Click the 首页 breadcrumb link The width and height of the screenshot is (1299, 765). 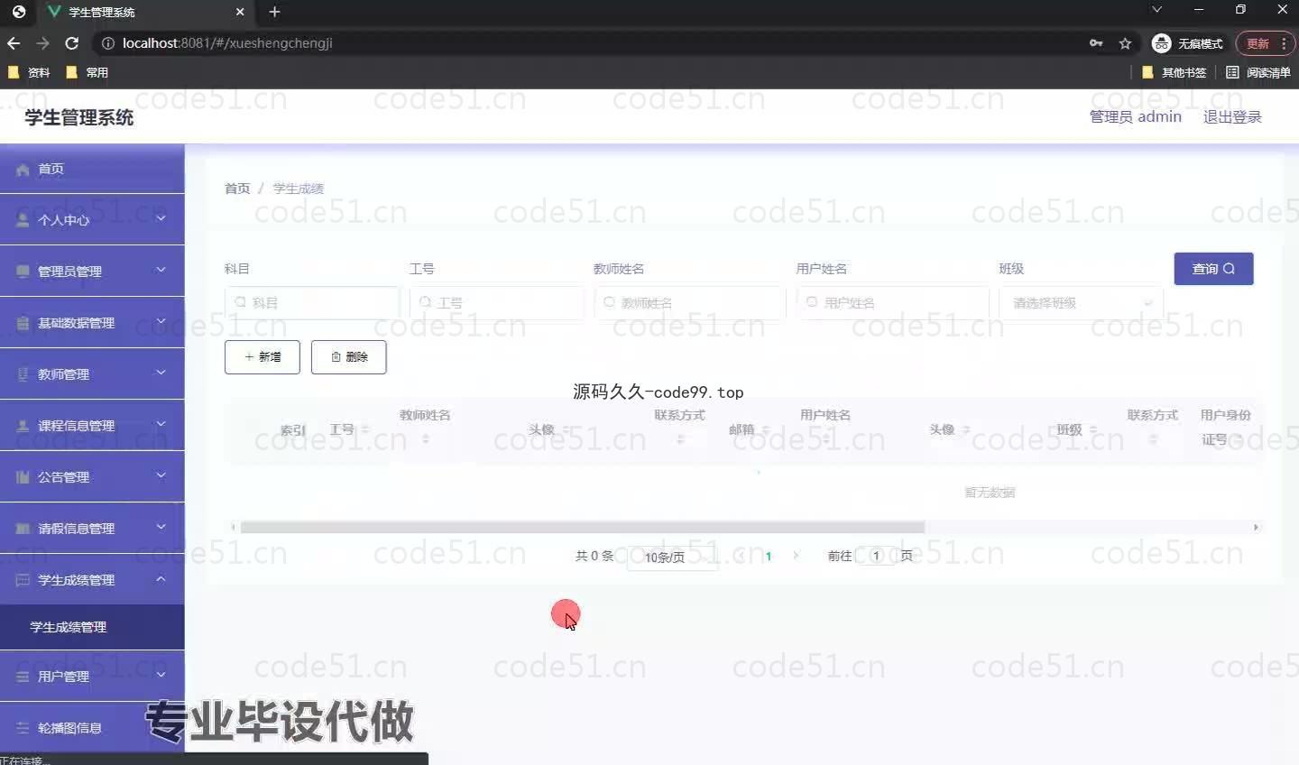(237, 189)
